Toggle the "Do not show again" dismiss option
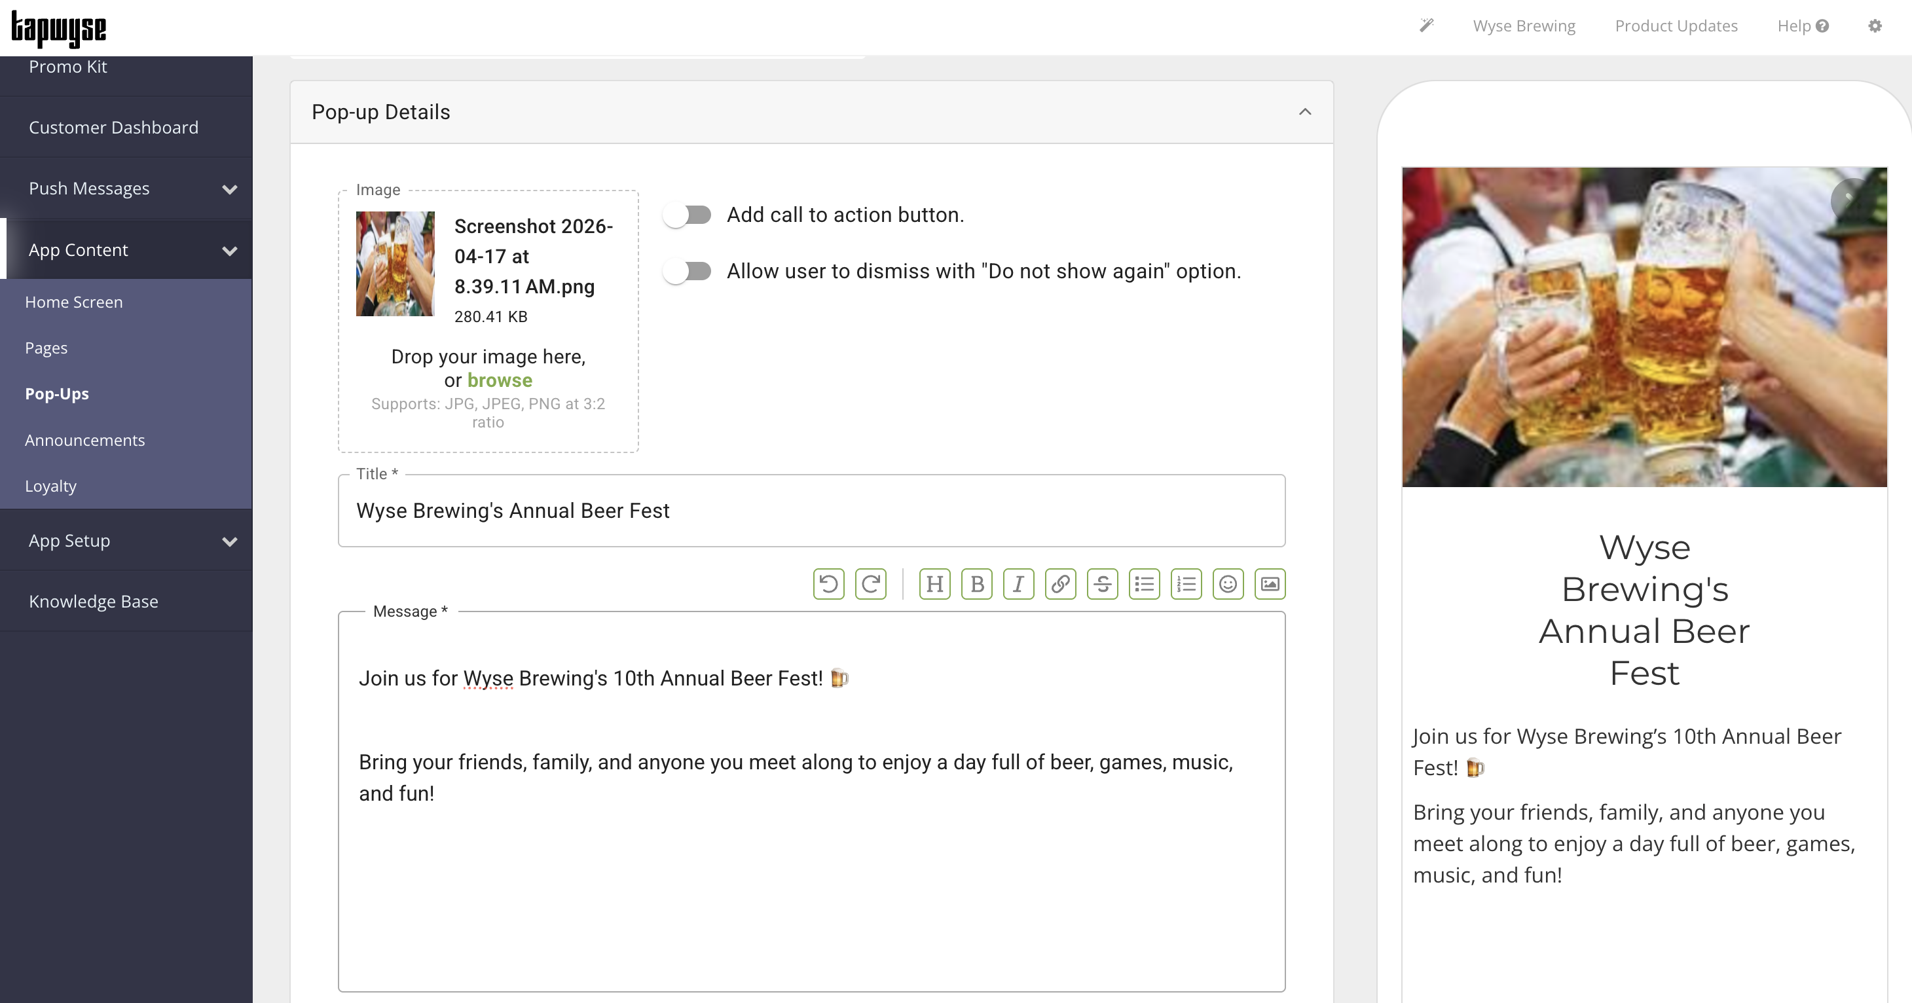The image size is (1912, 1003). tap(688, 272)
